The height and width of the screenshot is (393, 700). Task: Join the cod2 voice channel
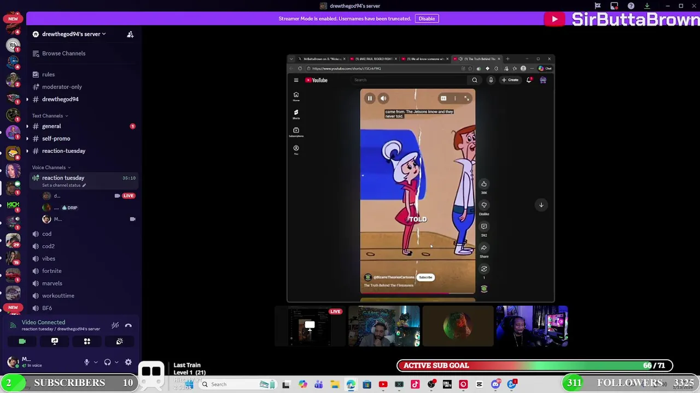[48, 246]
